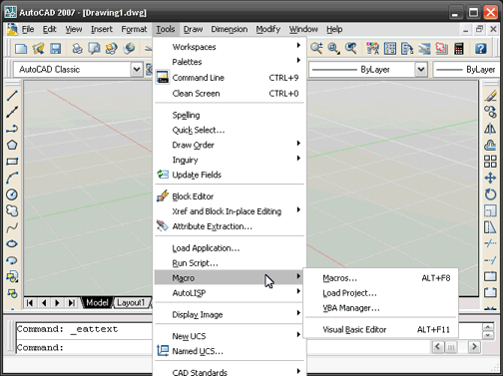
Task: Expand the Display Image submenu
Action: coord(230,314)
